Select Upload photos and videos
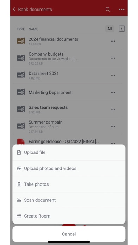This screenshot has height=245, width=138. point(69,168)
